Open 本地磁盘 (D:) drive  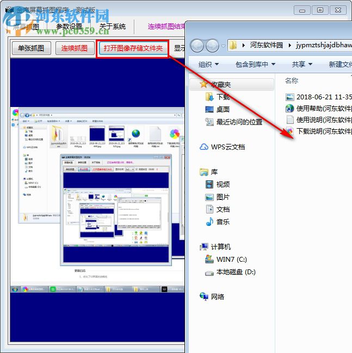236,272
